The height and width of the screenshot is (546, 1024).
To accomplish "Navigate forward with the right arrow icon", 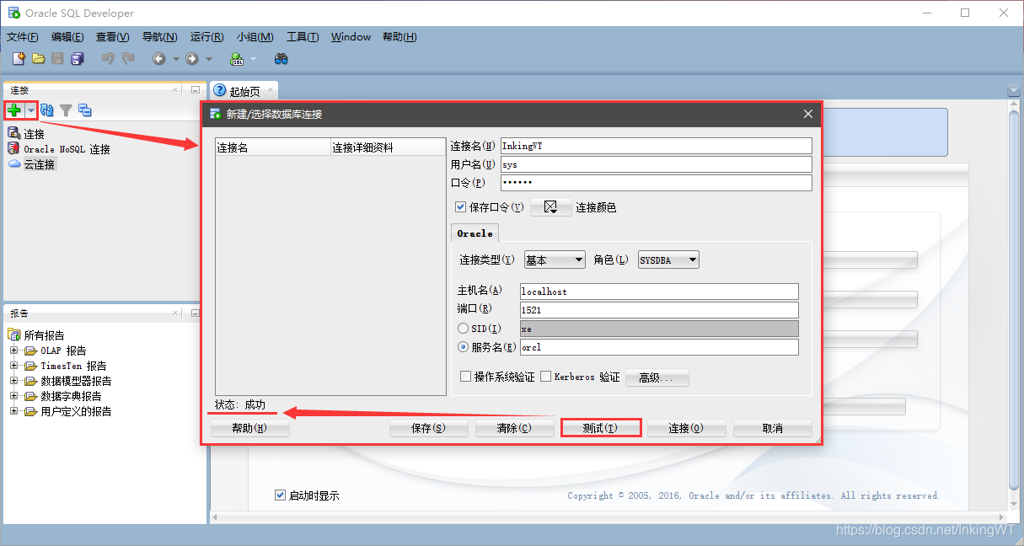I will (192, 59).
